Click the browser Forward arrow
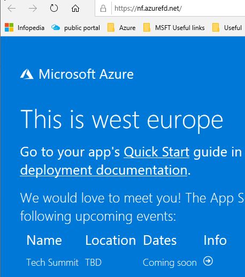Image resolution: width=245 pixels, height=277 pixels. [x=33, y=9]
